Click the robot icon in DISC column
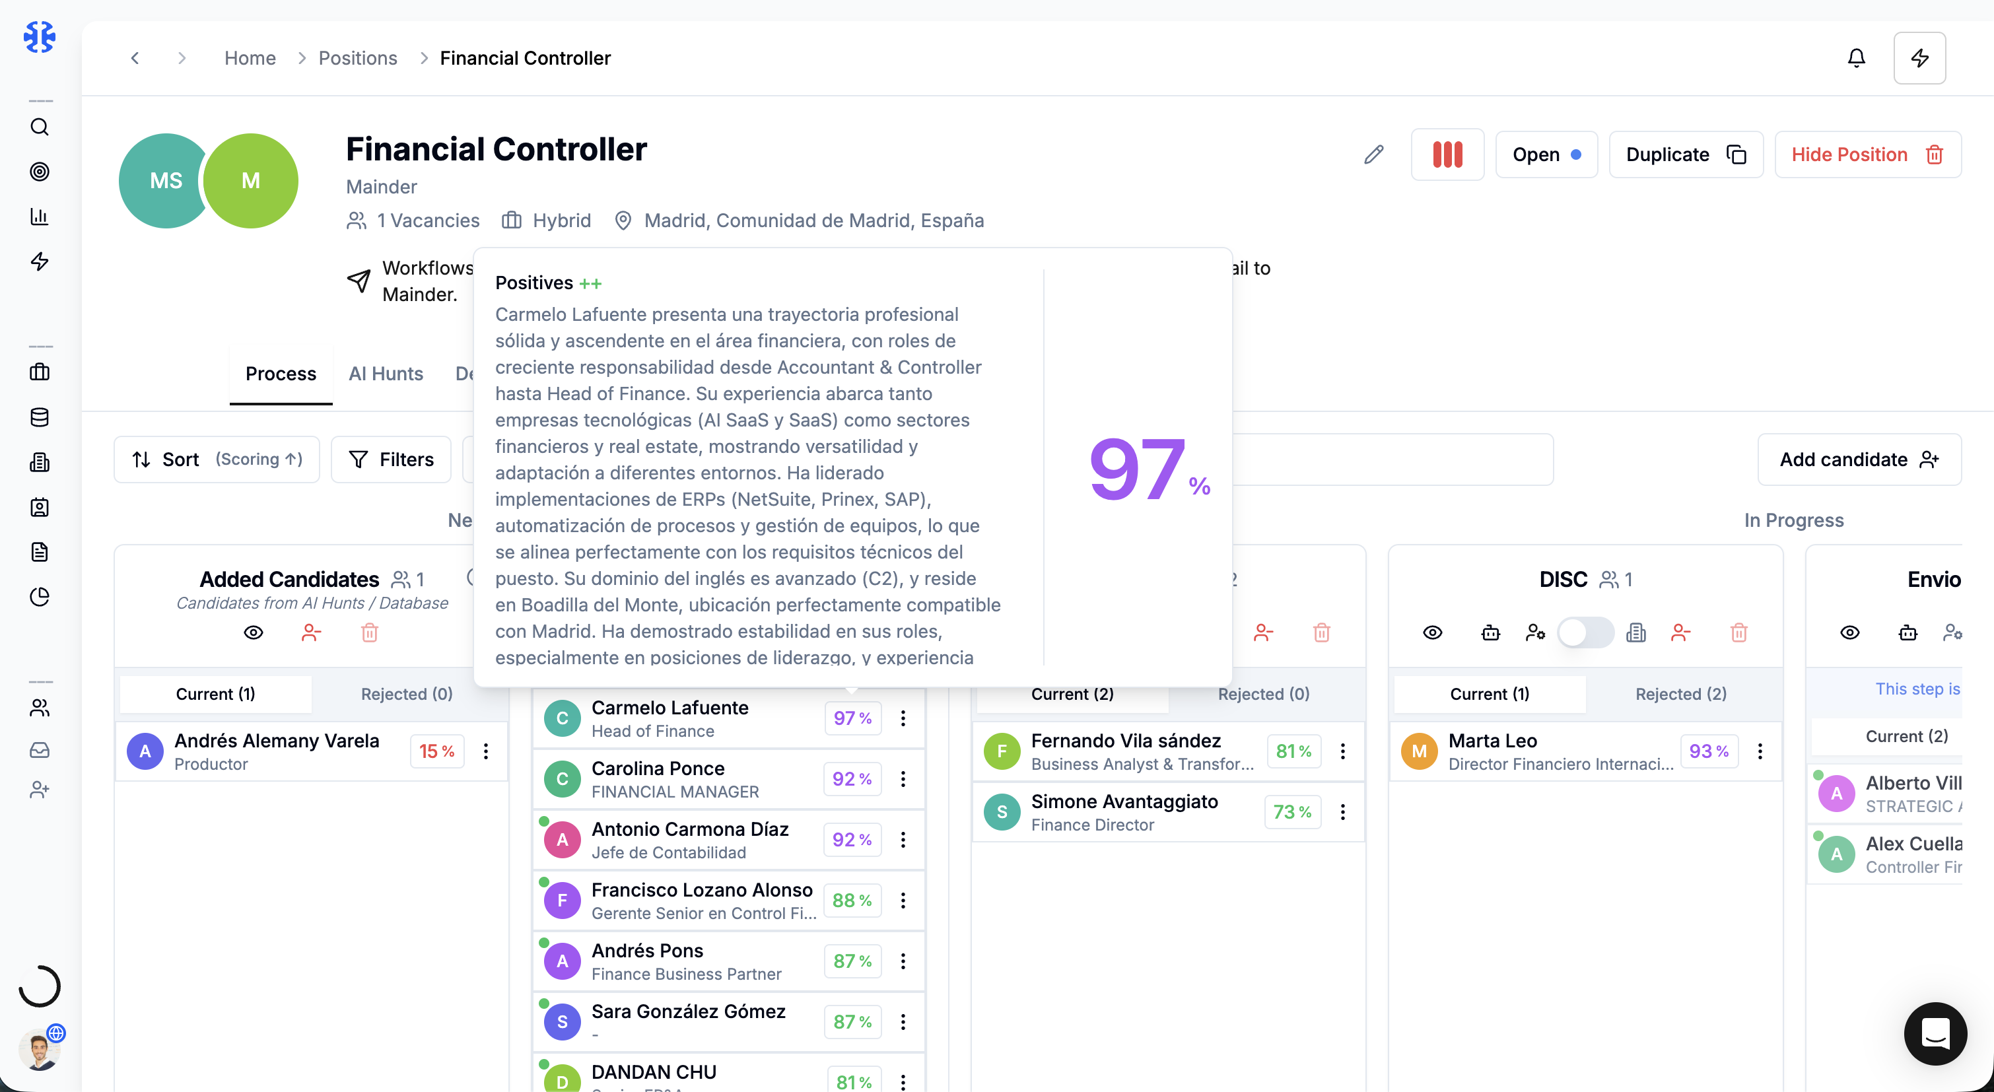Viewport: 1994px width, 1092px height. (1490, 633)
